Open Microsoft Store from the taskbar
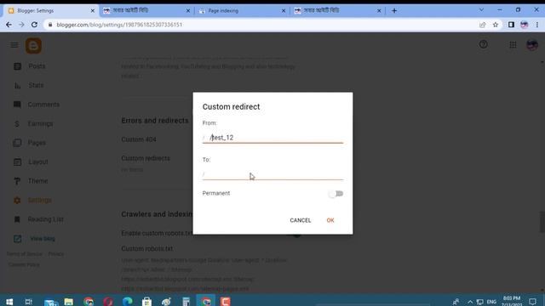 [x=146, y=302]
